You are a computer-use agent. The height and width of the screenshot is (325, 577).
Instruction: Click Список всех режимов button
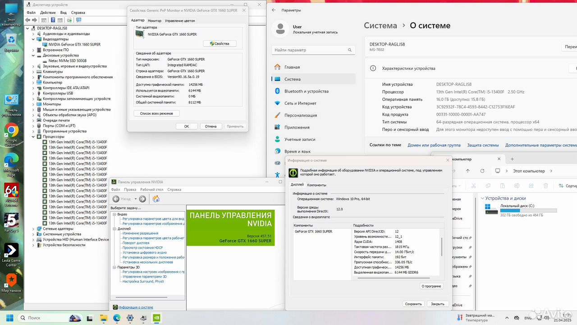click(x=157, y=113)
